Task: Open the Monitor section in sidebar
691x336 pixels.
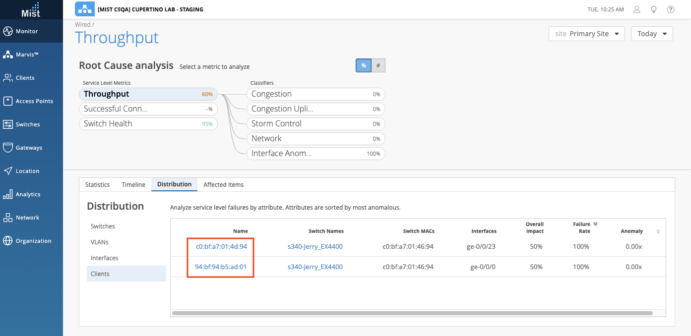Action: coord(27,31)
